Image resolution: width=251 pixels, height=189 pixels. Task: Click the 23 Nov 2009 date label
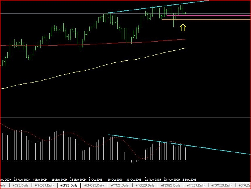click(172, 179)
